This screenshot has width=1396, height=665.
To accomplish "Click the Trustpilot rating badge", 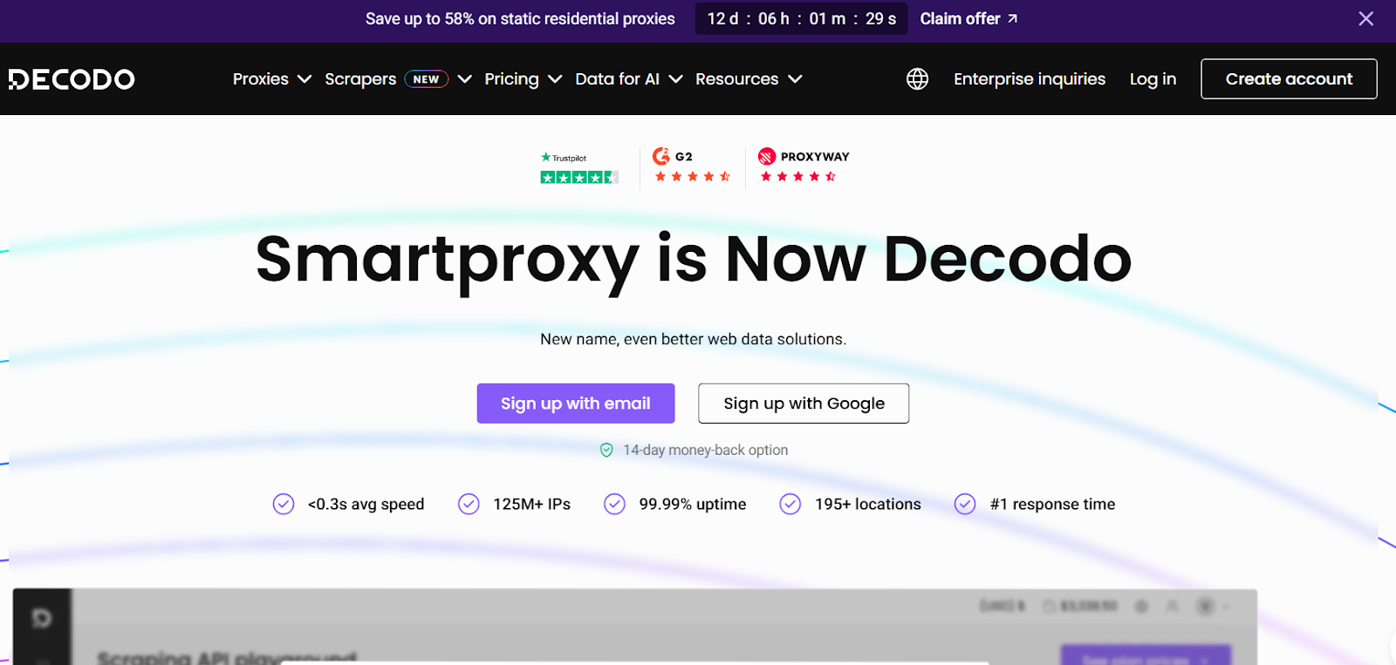I will [x=579, y=167].
